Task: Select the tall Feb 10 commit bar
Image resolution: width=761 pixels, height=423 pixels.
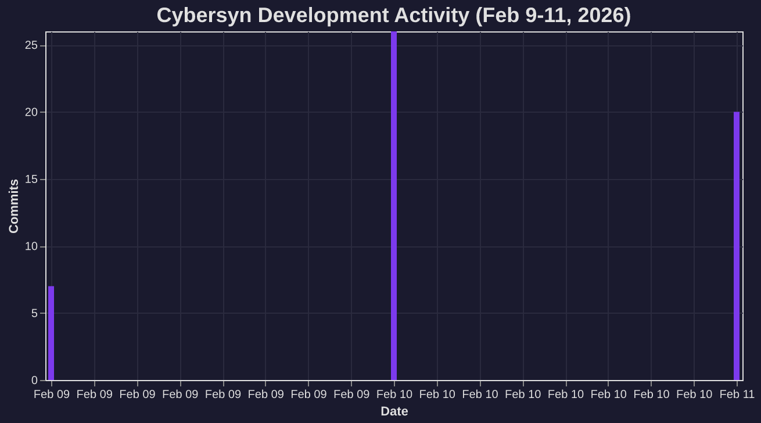Action: (394, 203)
